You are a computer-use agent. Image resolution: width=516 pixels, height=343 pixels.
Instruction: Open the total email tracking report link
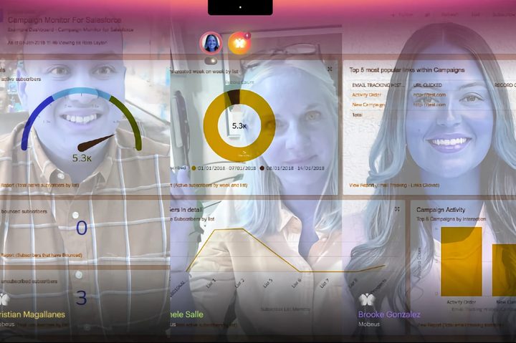coord(461,324)
